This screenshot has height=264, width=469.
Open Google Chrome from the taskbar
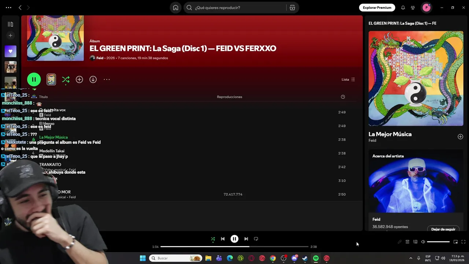click(273, 258)
